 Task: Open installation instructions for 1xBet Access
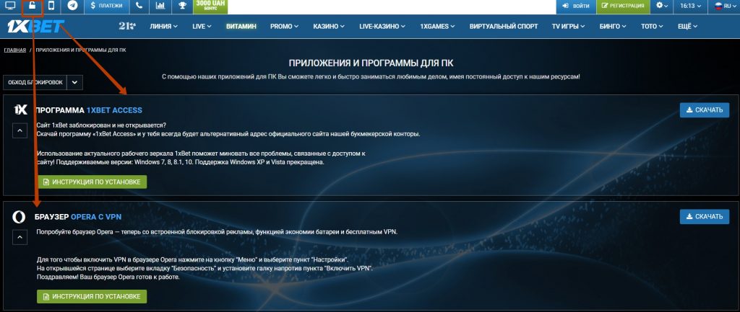tap(92, 182)
